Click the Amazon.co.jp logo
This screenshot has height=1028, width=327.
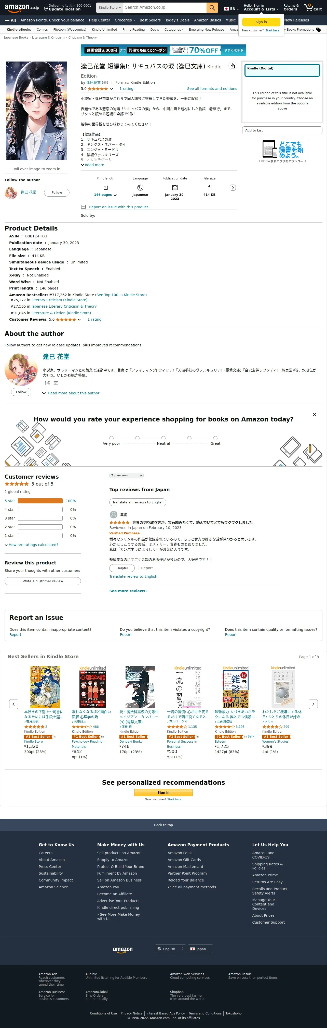tap(22, 8)
